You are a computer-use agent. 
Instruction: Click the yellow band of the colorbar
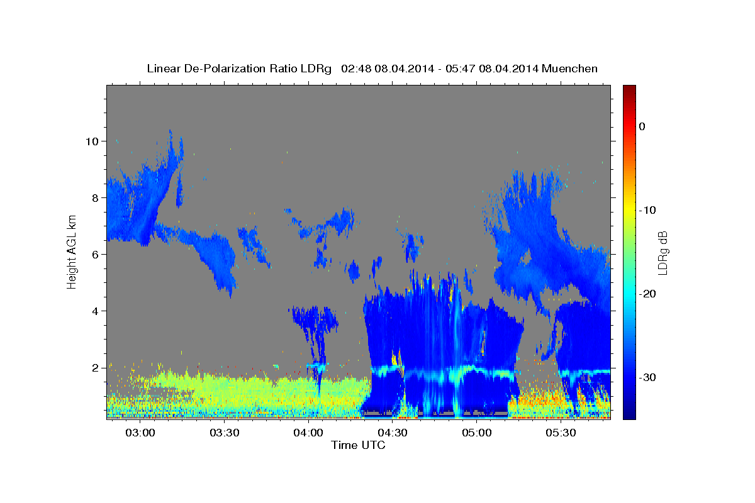coord(629,210)
